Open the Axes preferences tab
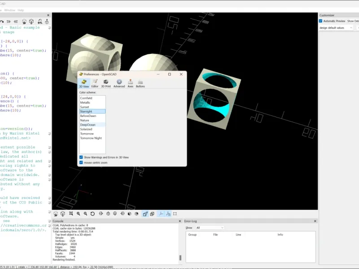 (x=130, y=83)
